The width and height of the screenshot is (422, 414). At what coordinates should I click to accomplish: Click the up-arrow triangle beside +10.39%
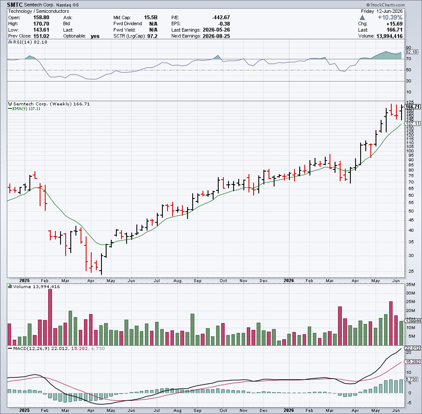point(362,17)
